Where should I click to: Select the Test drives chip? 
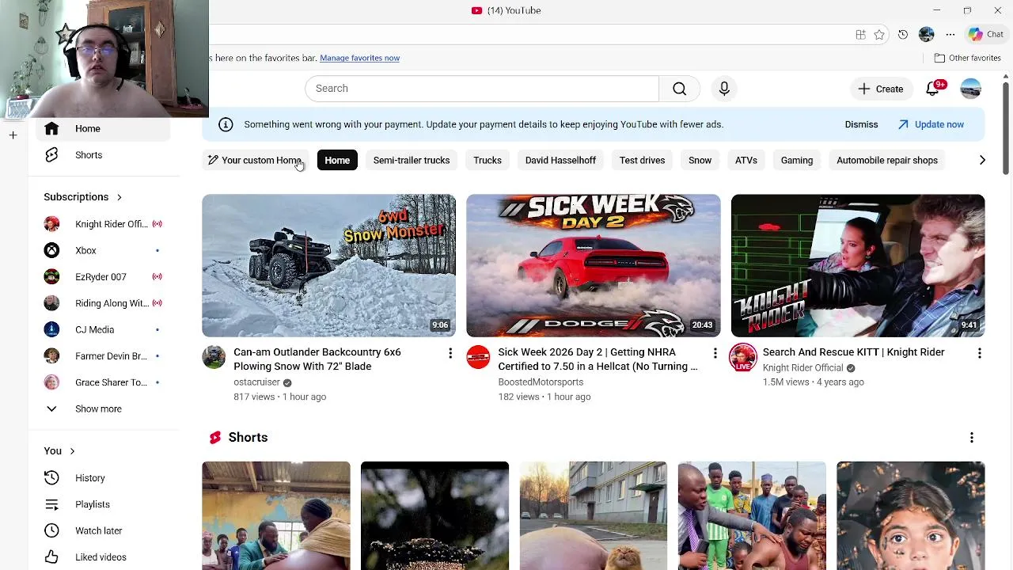pyautogui.click(x=642, y=161)
